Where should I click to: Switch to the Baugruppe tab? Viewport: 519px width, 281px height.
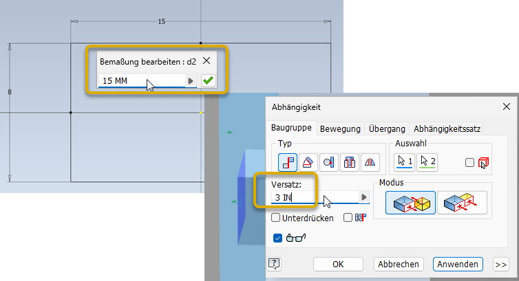click(x=291, y=128)
